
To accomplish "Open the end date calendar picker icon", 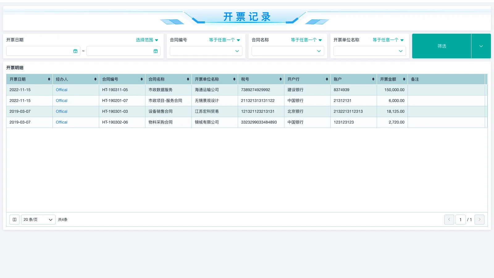I will click(x=156, y=51).
